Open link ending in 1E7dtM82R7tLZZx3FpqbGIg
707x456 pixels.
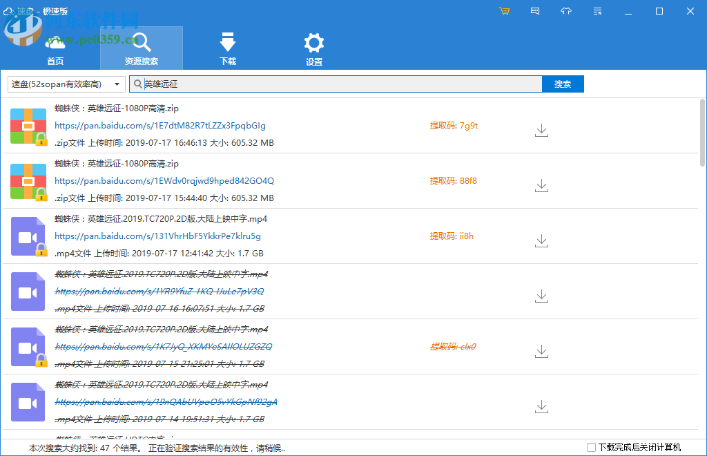(160, 126)
